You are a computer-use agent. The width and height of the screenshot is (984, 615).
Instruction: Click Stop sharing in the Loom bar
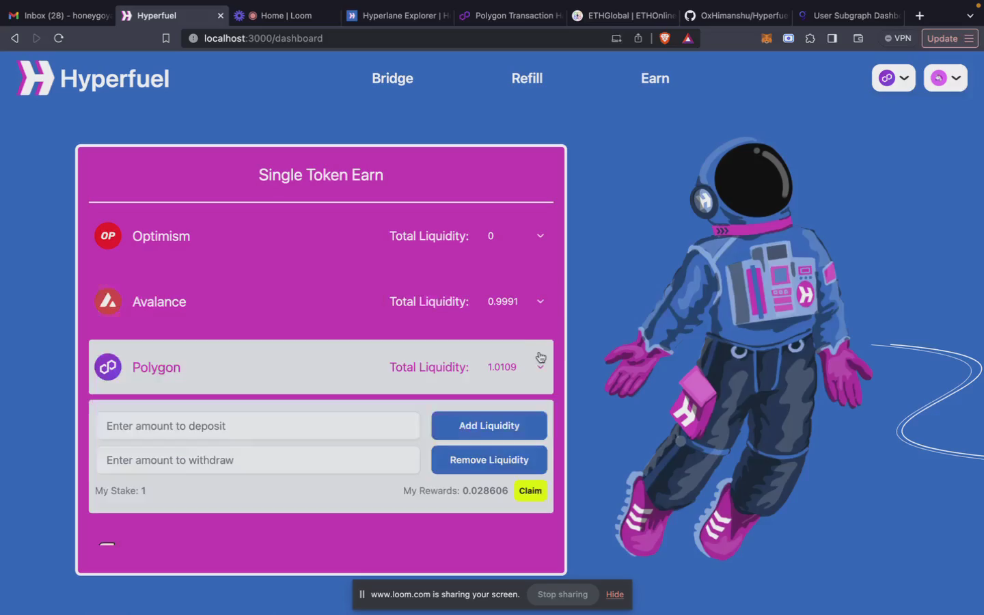click(562, 594)
